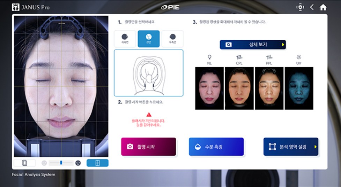Click the head position diagram box
The height and width of the screenshot is (187, 341).
tap(149, 73)
